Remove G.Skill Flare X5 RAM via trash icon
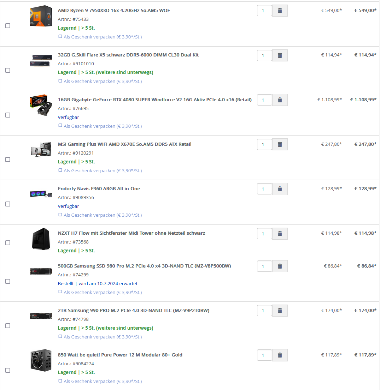Image resolution: width=380 pixels, height=390 pixels. 280,55
